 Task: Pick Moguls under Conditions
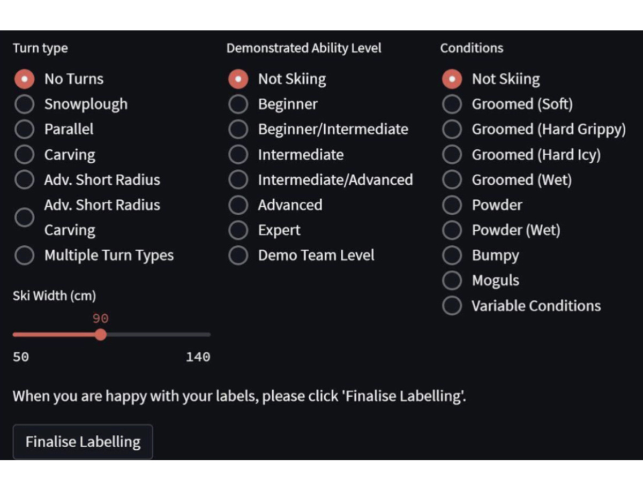(452, 281)
